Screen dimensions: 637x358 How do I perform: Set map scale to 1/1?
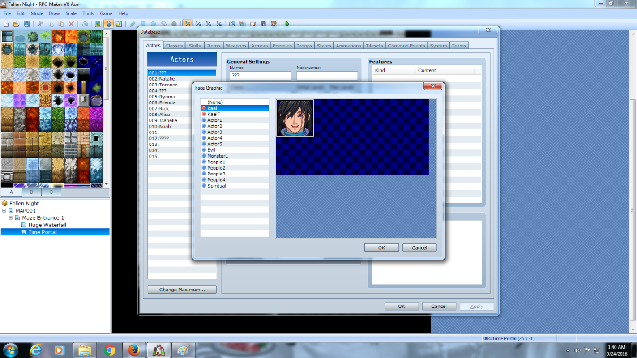188,24
